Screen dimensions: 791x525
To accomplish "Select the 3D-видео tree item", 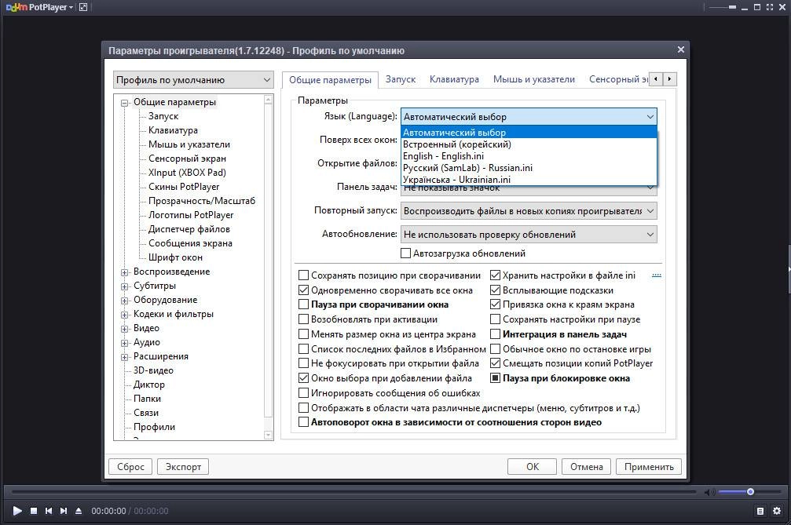I will pyautogui.click(x=153, y=370).
